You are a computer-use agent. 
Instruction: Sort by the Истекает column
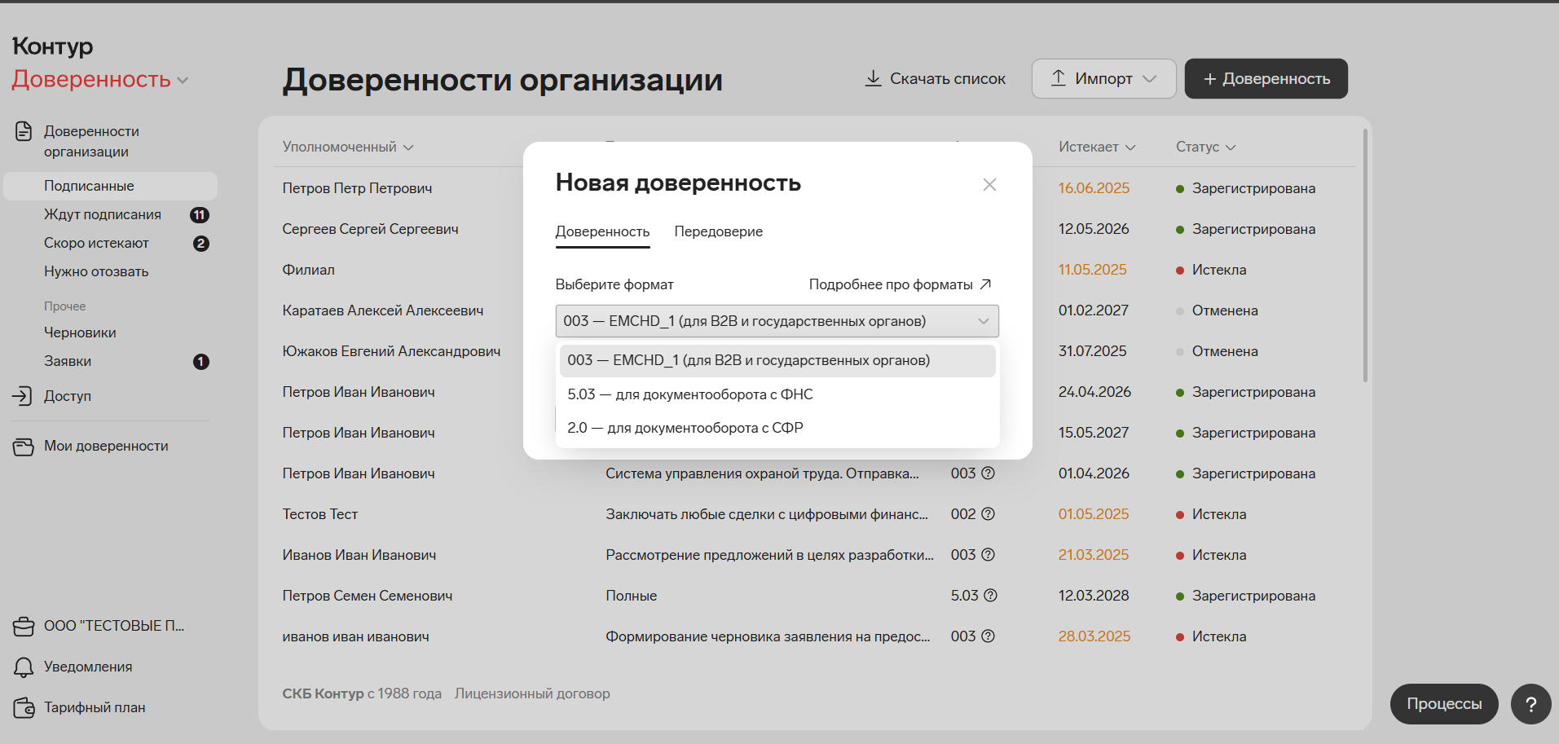coord(1097,147)
